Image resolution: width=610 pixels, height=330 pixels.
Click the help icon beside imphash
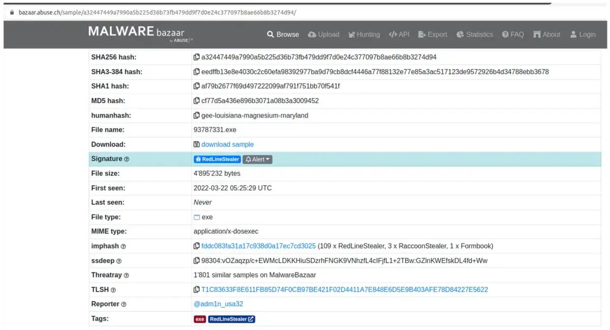(x=123, y=247)
